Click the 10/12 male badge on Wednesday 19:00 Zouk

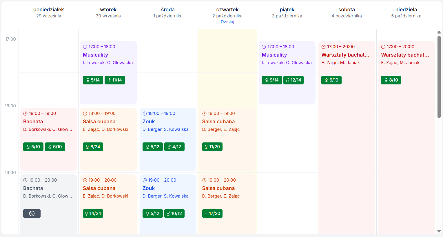pyautogui.click(x=174, y=214)
